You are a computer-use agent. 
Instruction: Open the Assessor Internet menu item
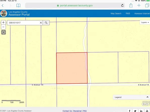(x=142, y=14)
